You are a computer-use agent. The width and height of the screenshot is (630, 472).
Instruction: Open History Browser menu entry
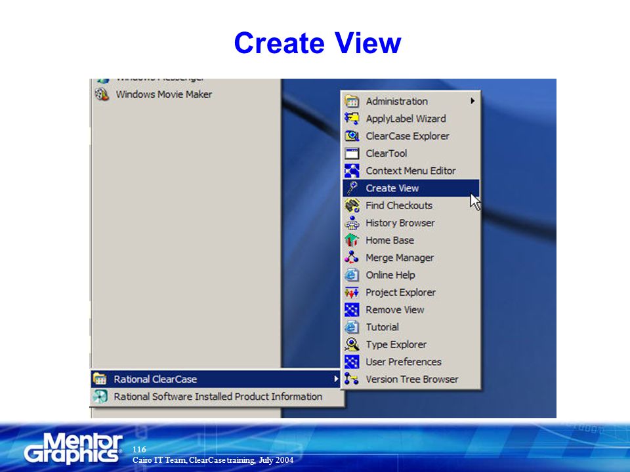coord(411,223)
